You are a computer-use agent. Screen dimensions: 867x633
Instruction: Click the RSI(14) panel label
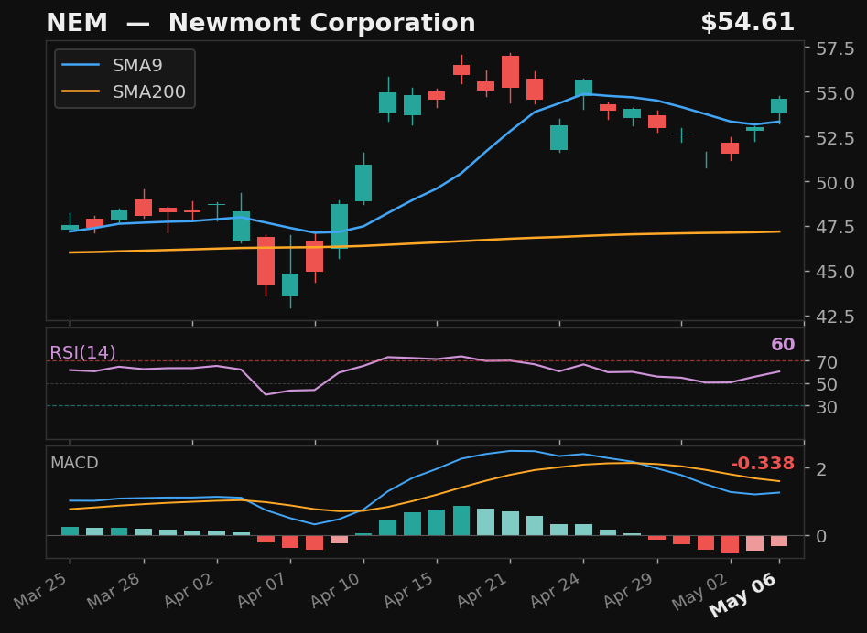83,352
